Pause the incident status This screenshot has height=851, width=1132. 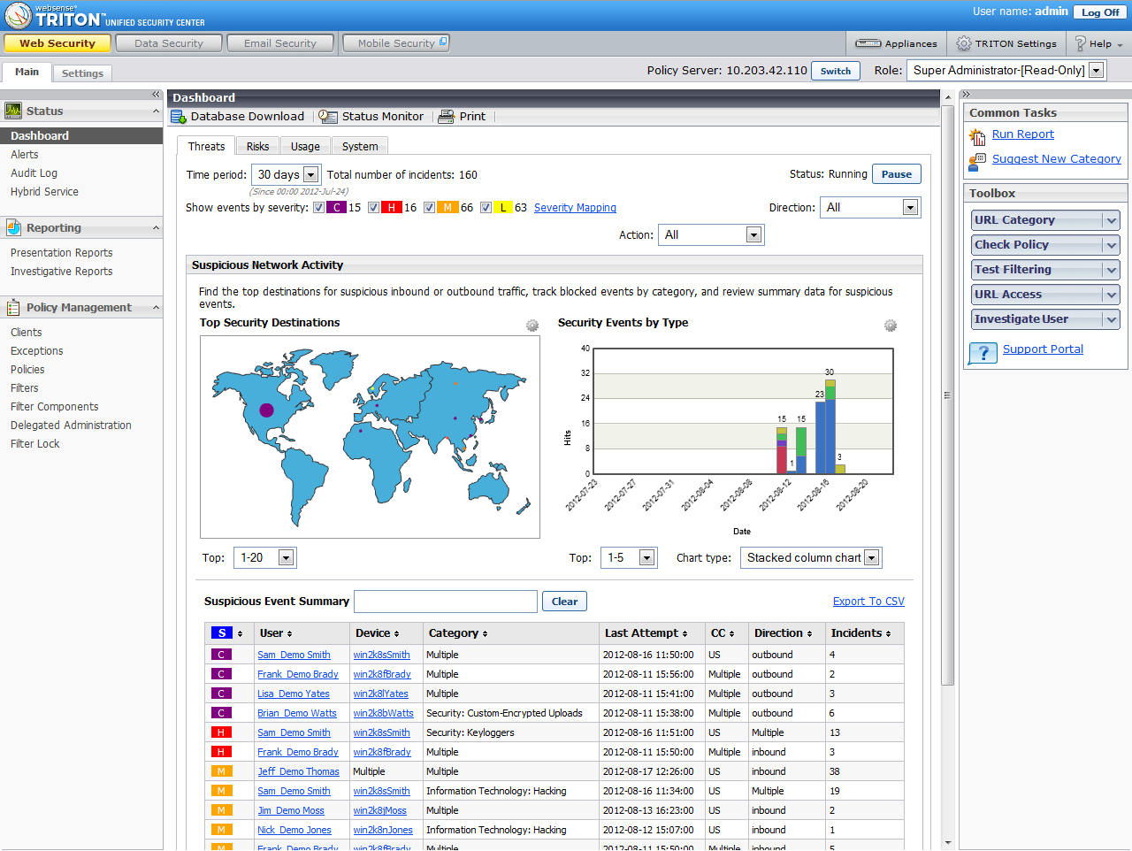point(896,174)
